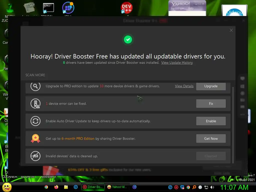Click the DEV C++ desktop icon
This screenshot has width=256, height=192.
[x=127, y=7]
